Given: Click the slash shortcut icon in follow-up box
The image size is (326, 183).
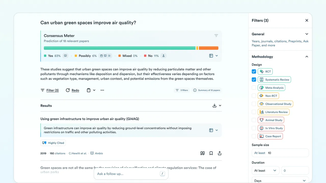Looking at the screenshot, I should click(162, 174).
